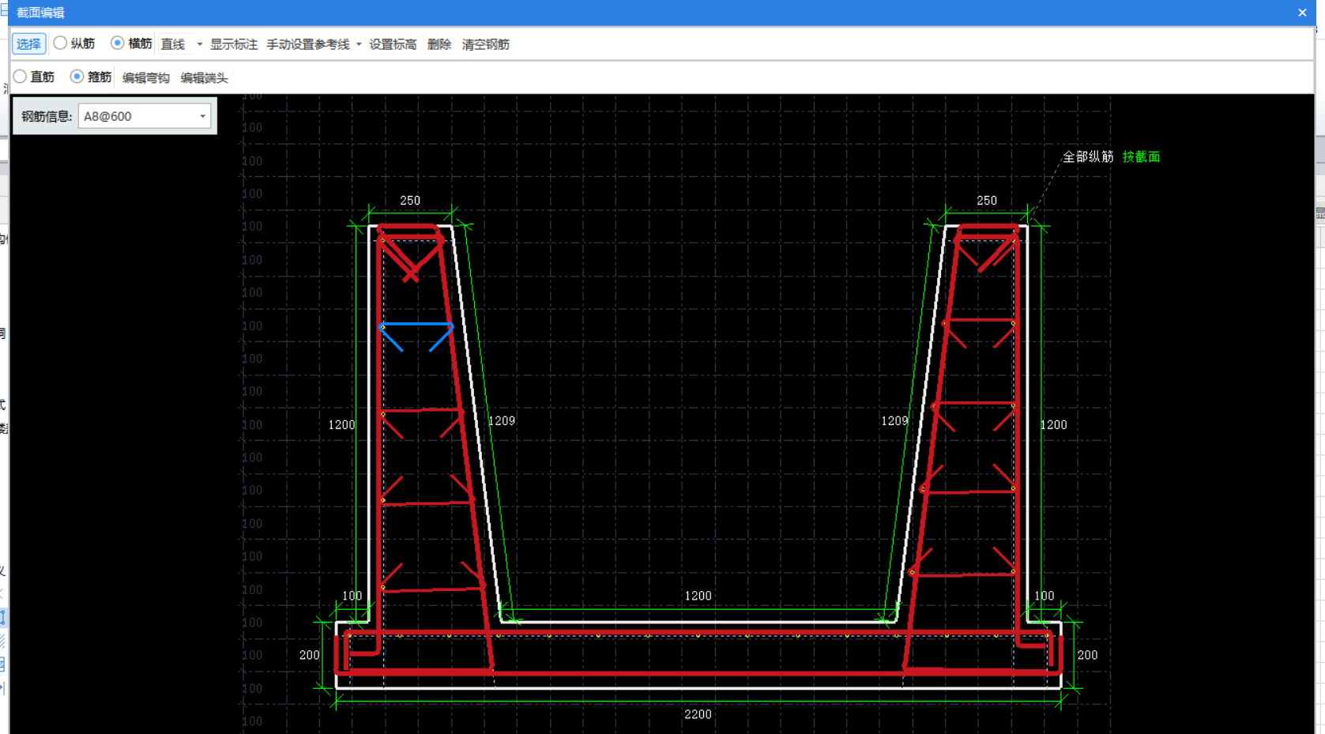Image resolution: width=1325 pixels, height=734 pixels.
Task: Click the right wall 250 top dimension
Action: click(x=987, y=201)
